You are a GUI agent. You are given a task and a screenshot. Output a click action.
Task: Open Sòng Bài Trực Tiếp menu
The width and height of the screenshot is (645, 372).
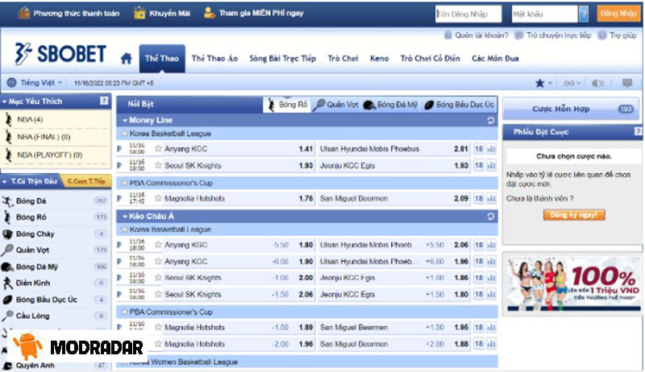[x=283, y=58]
